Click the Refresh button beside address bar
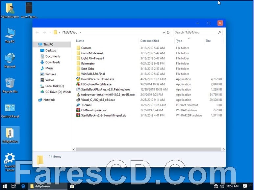The image size is (254, 190). pos(168,32)
